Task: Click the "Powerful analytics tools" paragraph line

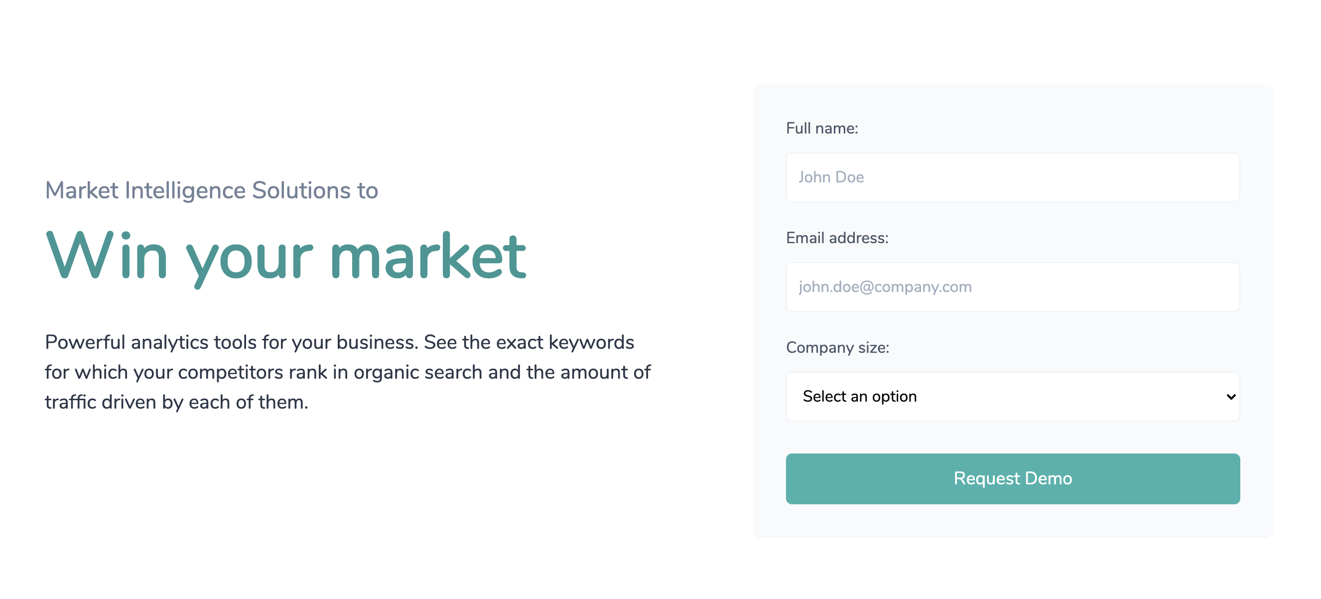Action: [340, 342]
